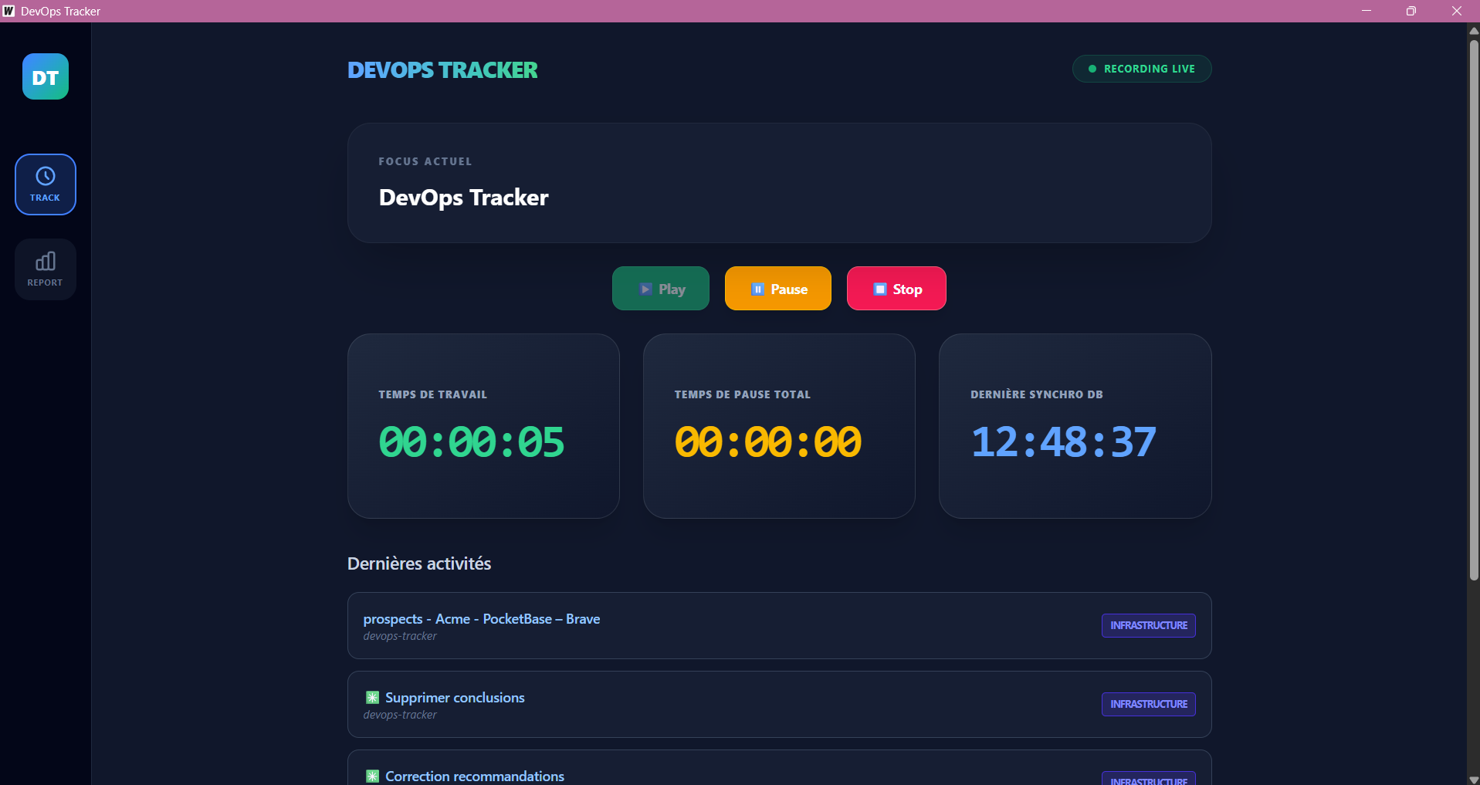This screenshot has width=1480, height=785.
Task: Click the play triangle icon inside Play button
Action: click(x=645, y=289)
